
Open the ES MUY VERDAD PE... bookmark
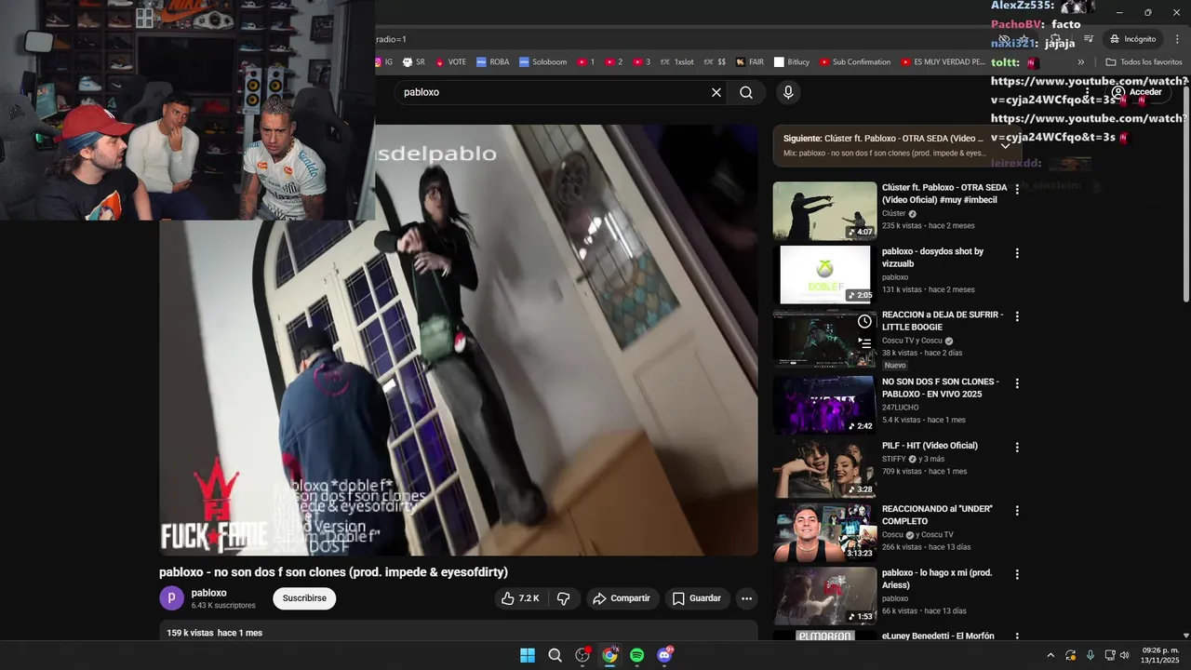(943, 62)
